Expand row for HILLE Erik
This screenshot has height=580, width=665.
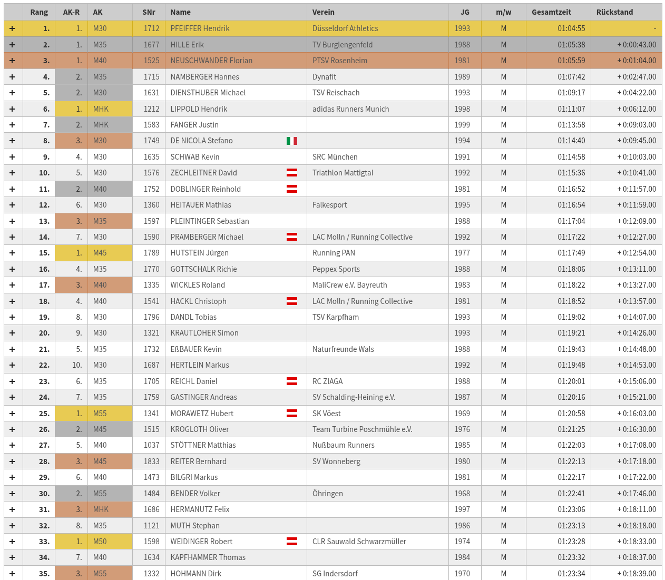[x=12, y=45]
